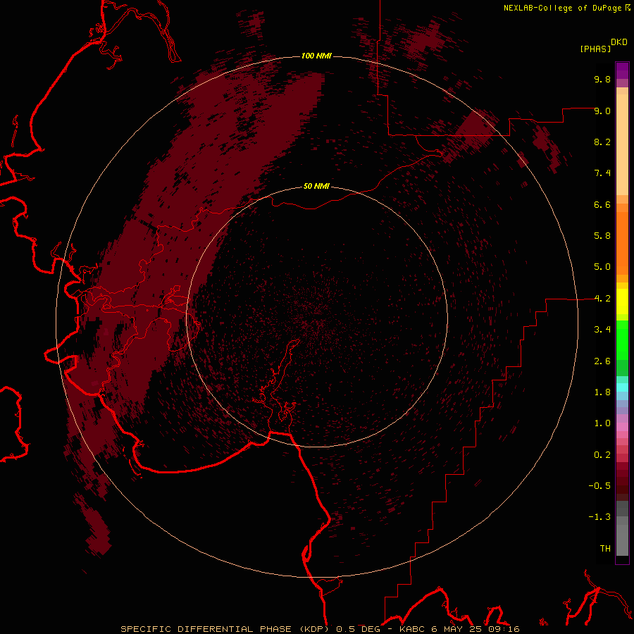Click the [PHAS] label above the color bar
The height and width of the screenshot is (634, 634).
595,49
